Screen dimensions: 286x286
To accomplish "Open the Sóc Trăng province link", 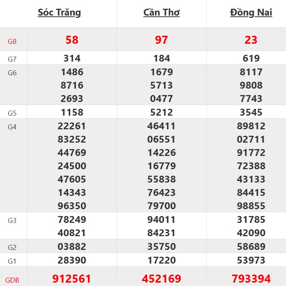I will pyautogui.click(x=59, y=13).
